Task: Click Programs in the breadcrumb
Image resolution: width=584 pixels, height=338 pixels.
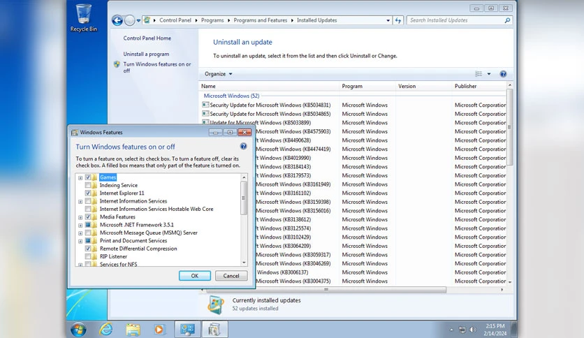Action: pos(212,20)
